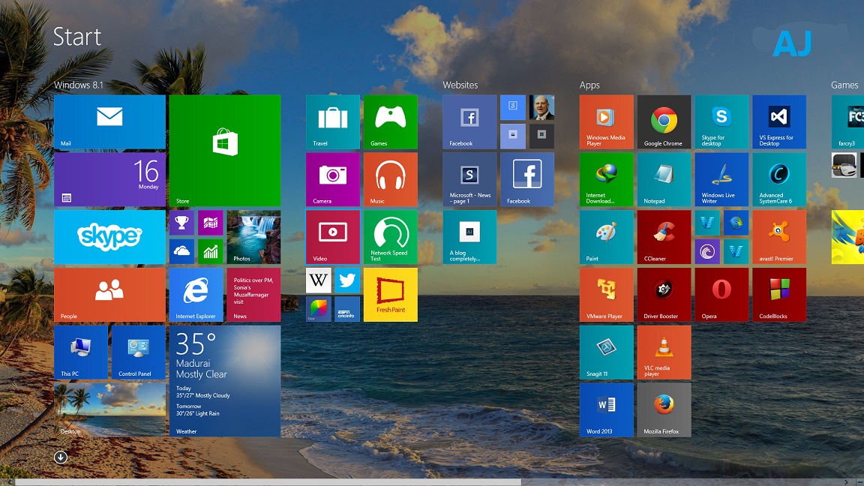The width and height of the screenshot is (864, 486).
Task: Open the Video tile
Action: point(333,237)
